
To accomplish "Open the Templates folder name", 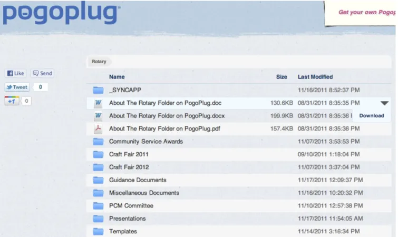I will (x=123, y=231).
